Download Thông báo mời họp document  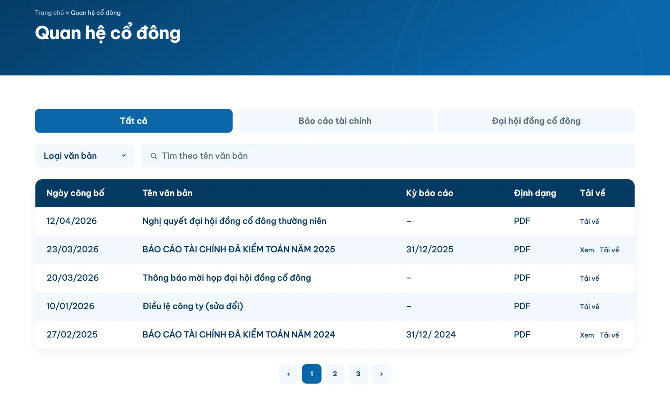click(590, 278)
